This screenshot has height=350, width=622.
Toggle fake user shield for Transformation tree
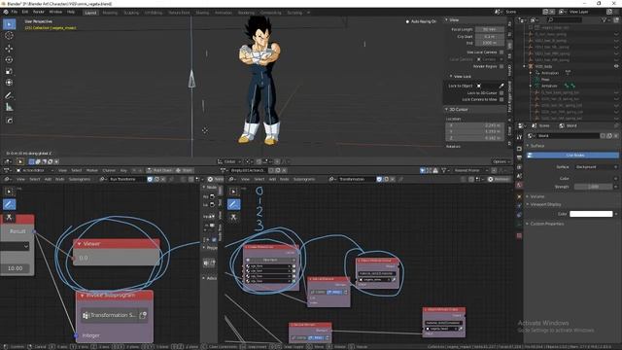click(379, 179)
